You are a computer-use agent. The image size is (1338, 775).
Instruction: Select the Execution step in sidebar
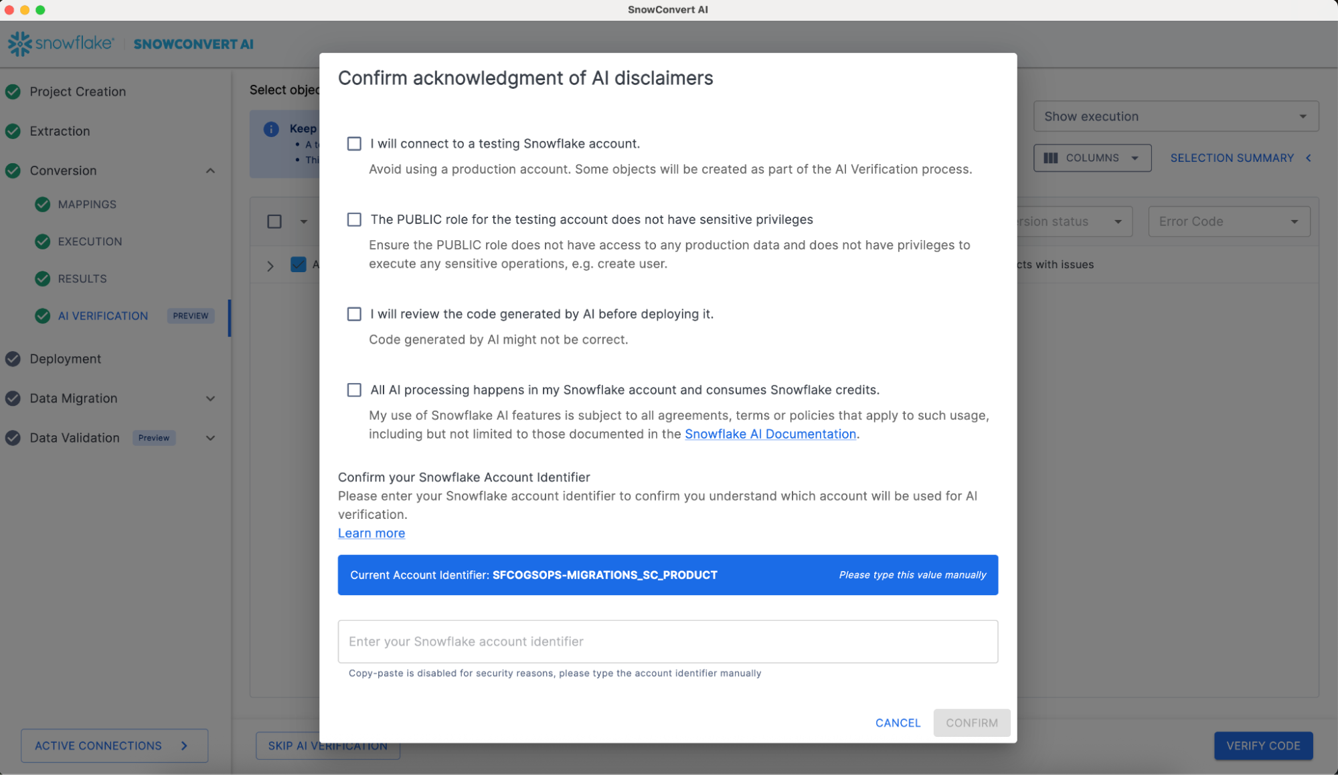(x=90, y=241)
